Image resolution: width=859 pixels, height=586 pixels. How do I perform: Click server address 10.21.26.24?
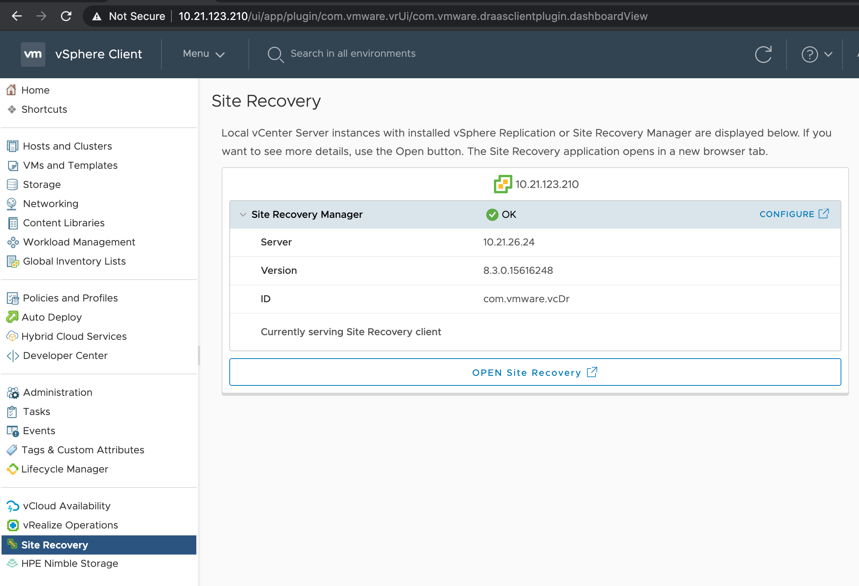509,242
